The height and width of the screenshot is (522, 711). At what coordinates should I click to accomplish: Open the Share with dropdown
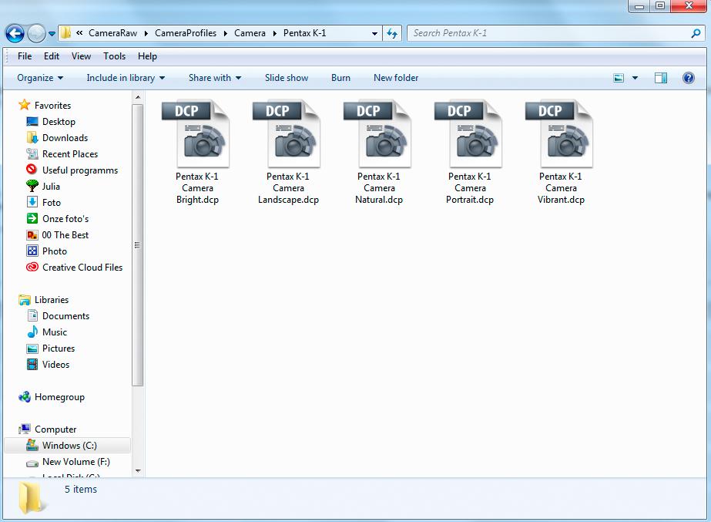(214, 78)
